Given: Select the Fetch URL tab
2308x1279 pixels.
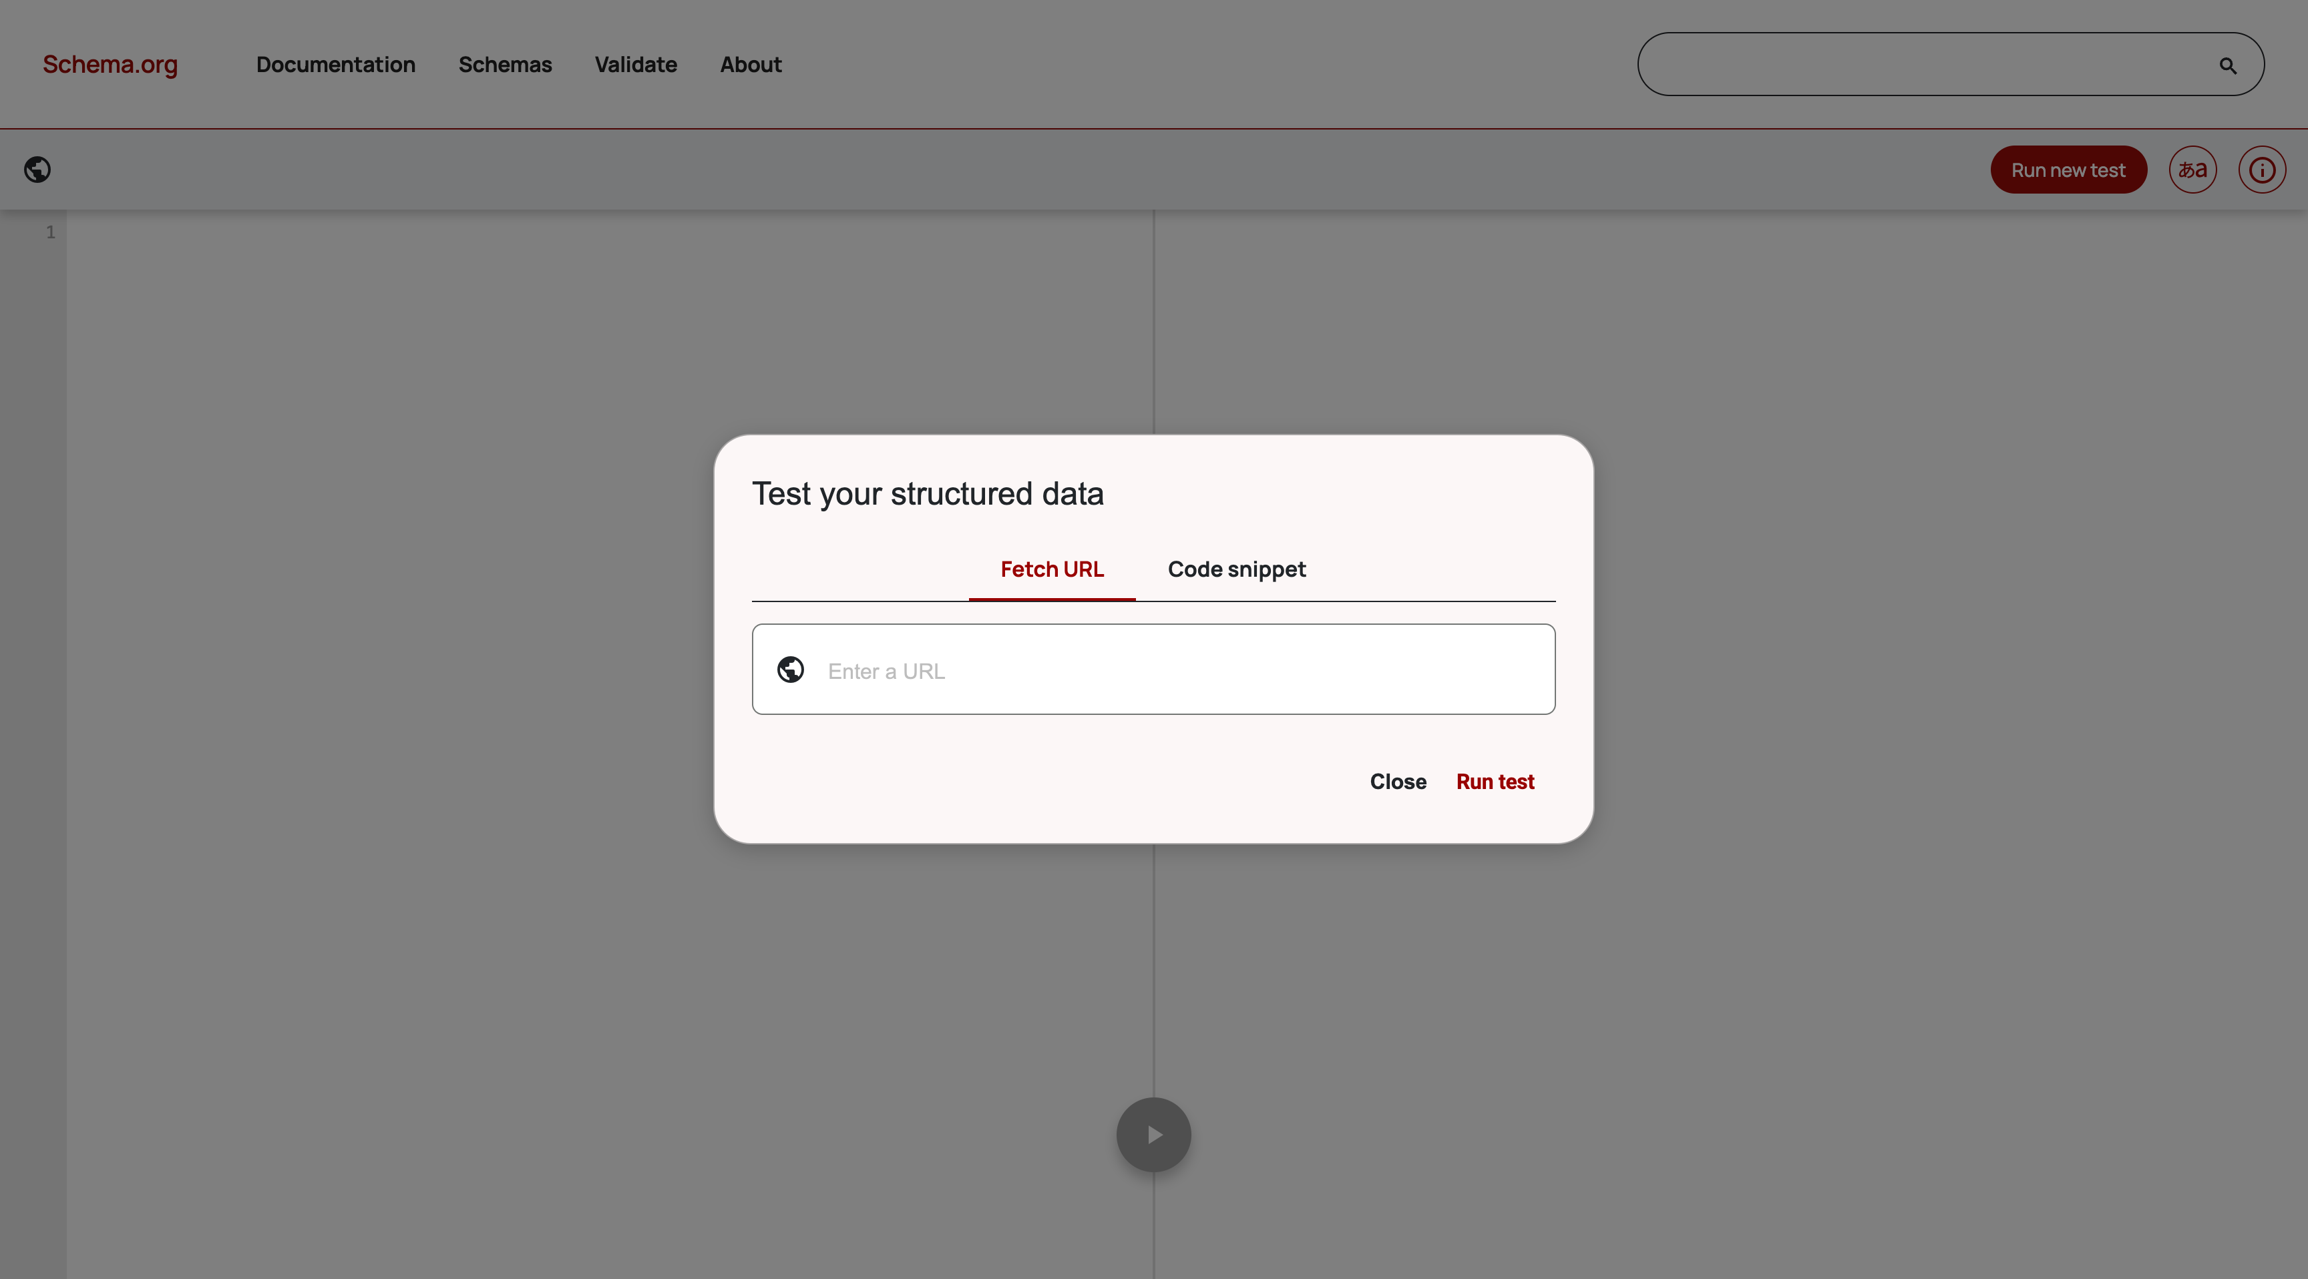Looking at the screenshot, I should (x=1051, y=569).
